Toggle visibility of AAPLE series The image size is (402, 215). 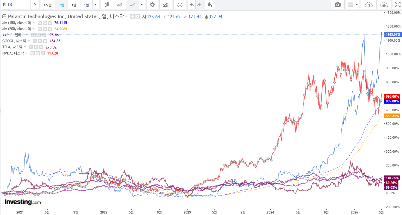(x=33, y=35)
